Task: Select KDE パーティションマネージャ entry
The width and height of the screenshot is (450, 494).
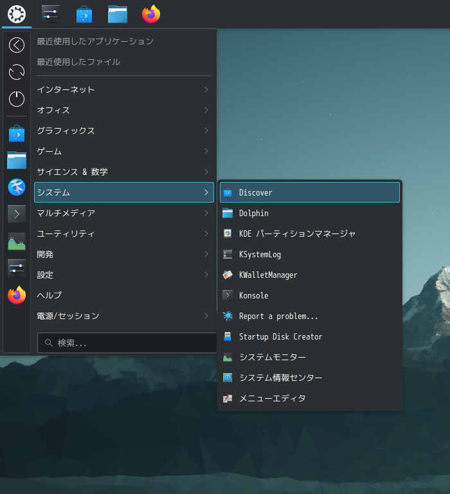Action: point(310,233)
